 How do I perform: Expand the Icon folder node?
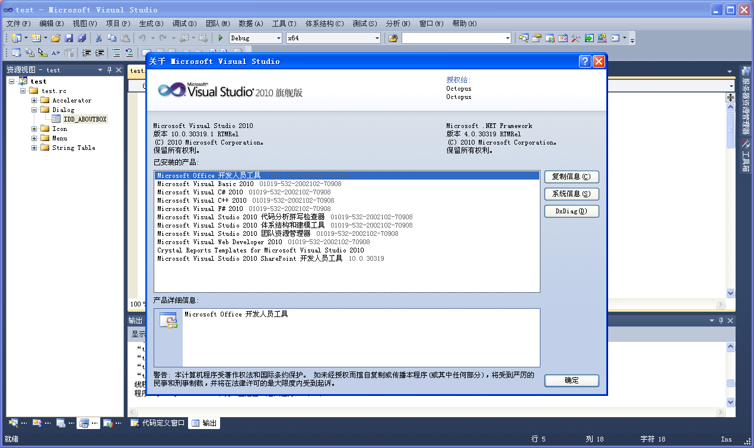[34, 129]
